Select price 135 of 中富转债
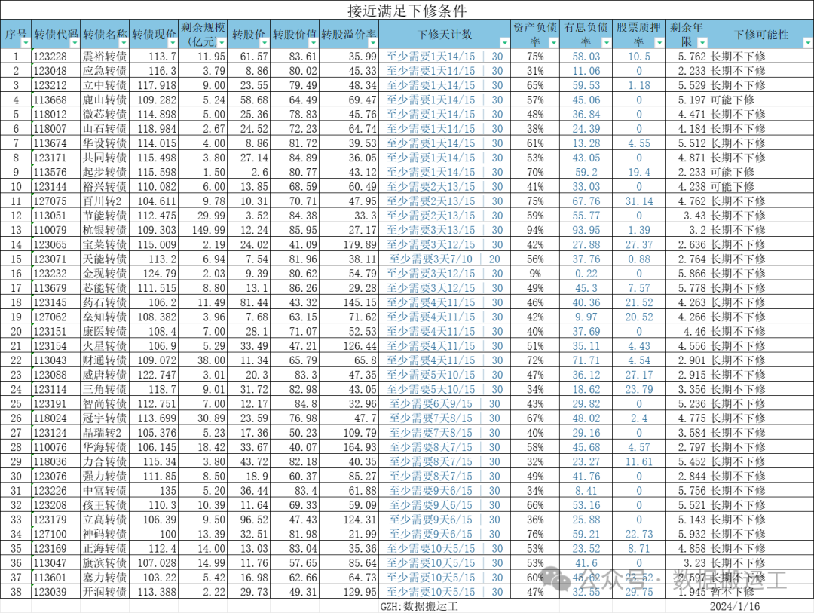814x613 pixels. tap(154, 492)
